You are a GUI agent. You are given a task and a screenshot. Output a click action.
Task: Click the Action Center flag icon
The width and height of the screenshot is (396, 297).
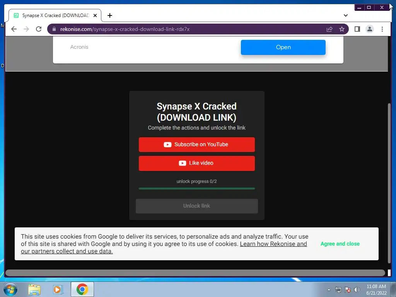(348, 290)
